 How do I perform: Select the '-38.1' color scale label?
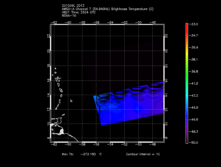[x=193, y=60]
